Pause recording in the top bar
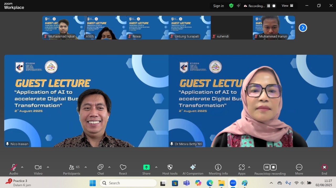The height and width of the screenshot is (188, 336). (269, 6)
